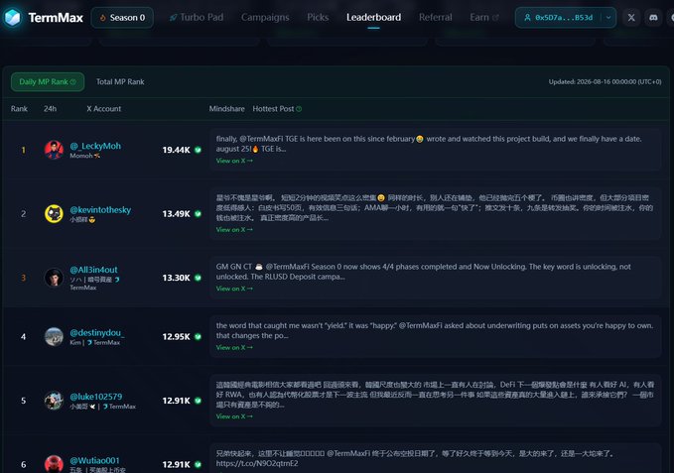Click post text starting 'the word that caught'

click(x=435, y=330)
